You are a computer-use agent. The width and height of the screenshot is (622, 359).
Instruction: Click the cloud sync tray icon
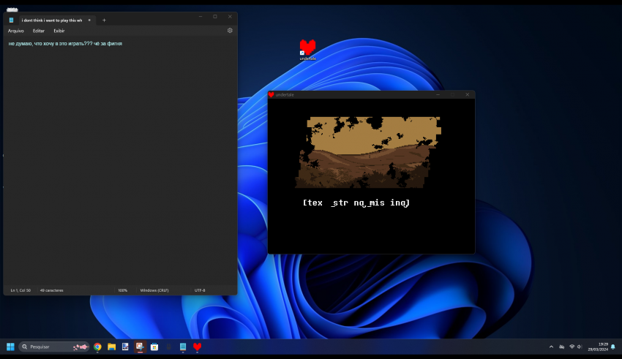coord(562,347)
